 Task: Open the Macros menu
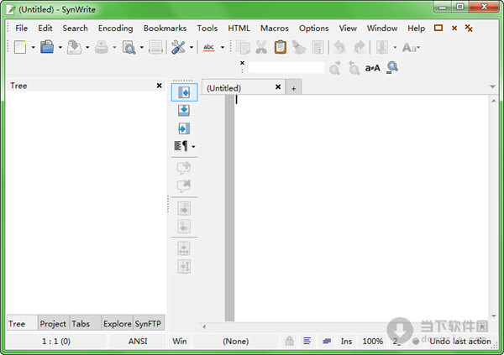coord(275,29)
